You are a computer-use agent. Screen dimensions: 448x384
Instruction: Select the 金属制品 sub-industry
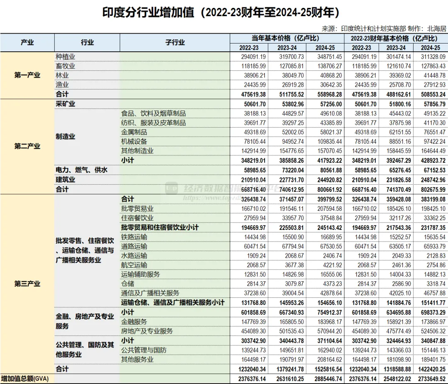[x=134, y=133]
